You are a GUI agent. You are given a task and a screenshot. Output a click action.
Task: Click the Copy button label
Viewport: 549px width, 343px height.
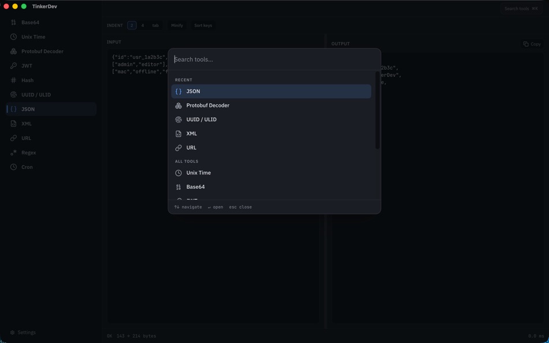[536, 44]
